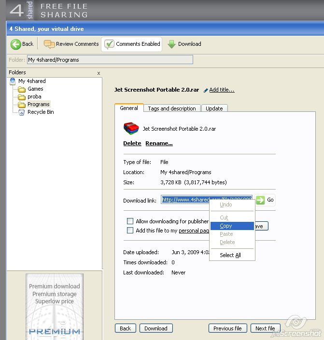Select the proba tree item label
The width and height of the screenshot is (324, 340).
click(x=34, y=96)
